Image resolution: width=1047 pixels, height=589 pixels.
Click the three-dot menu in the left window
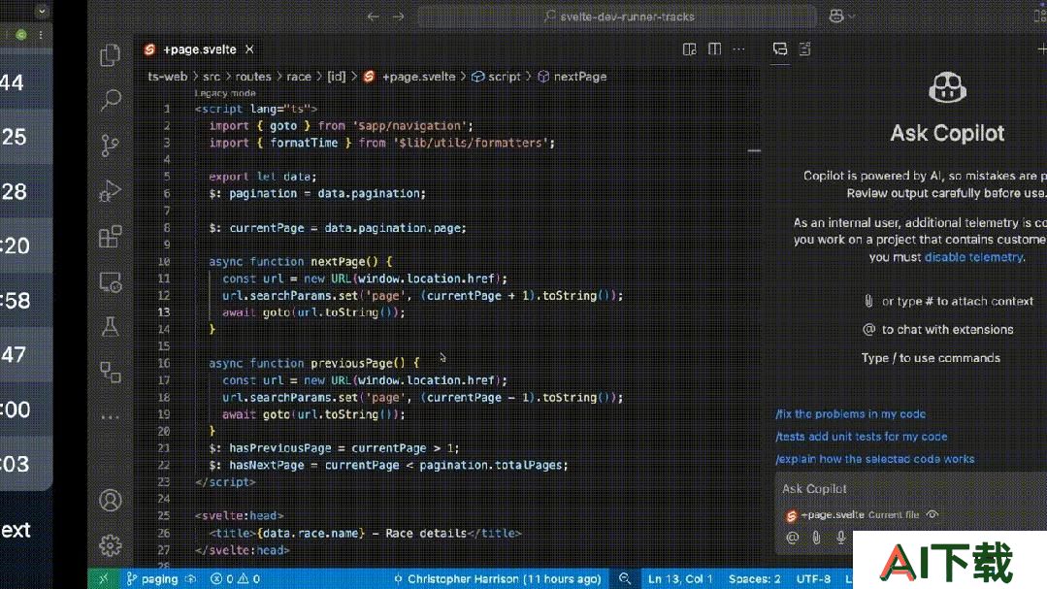(x=42, y=35)
